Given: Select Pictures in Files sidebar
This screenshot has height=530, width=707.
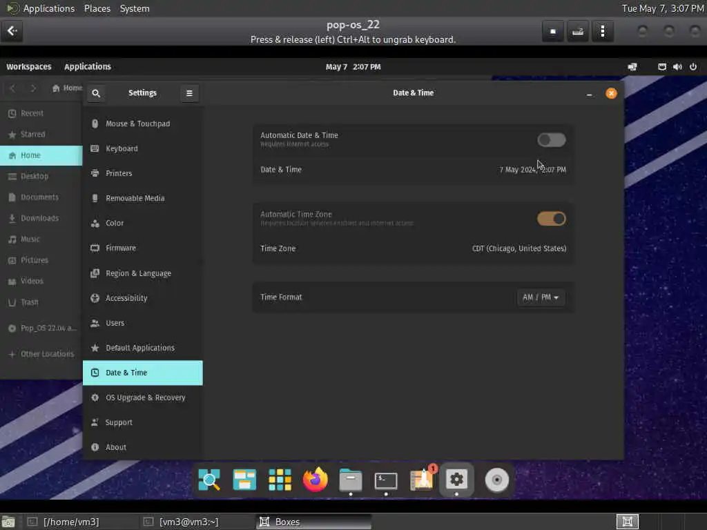Looking at the screenshot, I should (41, 260).
